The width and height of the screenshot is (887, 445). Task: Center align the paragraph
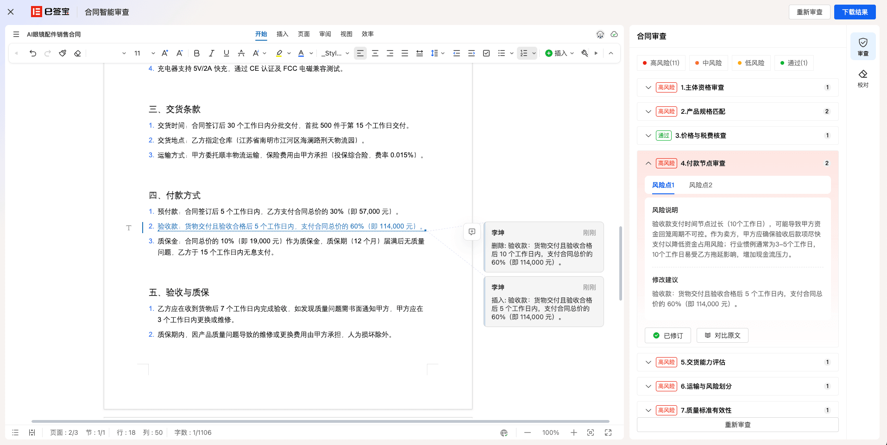pyautogui.click(x=375, y=53)
